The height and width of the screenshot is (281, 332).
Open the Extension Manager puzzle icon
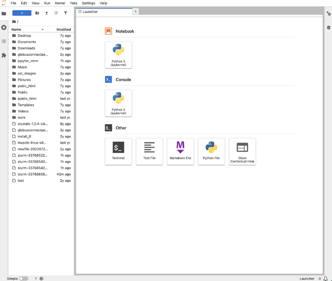[4, 55]
